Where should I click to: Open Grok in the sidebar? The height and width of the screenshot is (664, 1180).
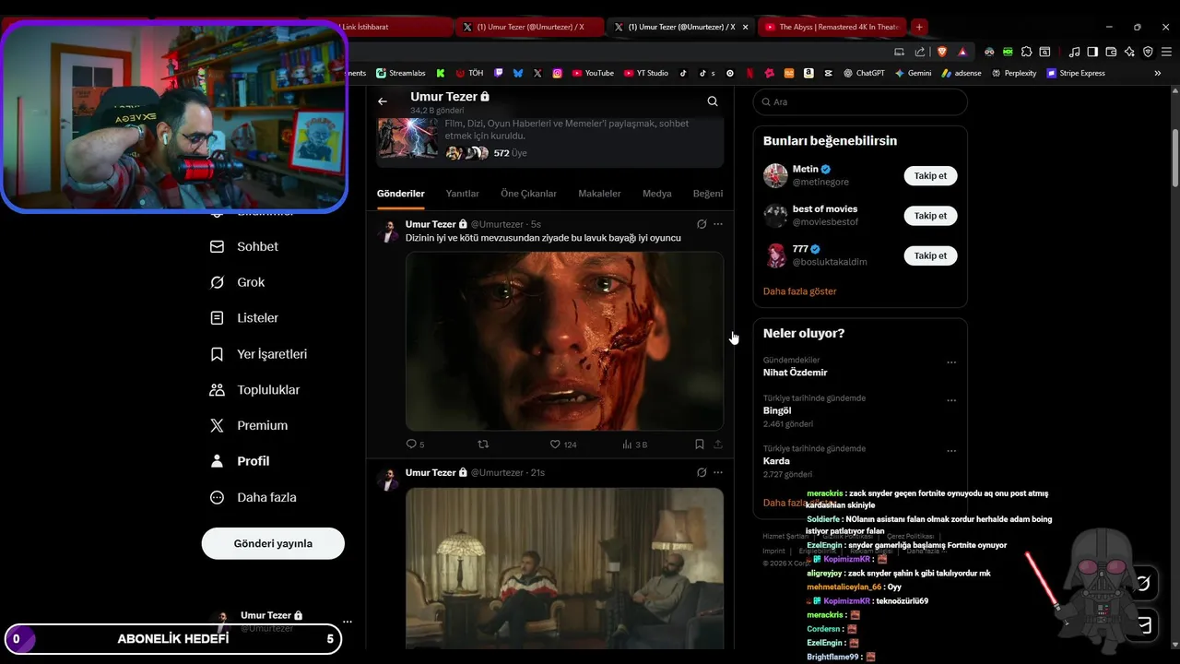(x=238, y=282)
